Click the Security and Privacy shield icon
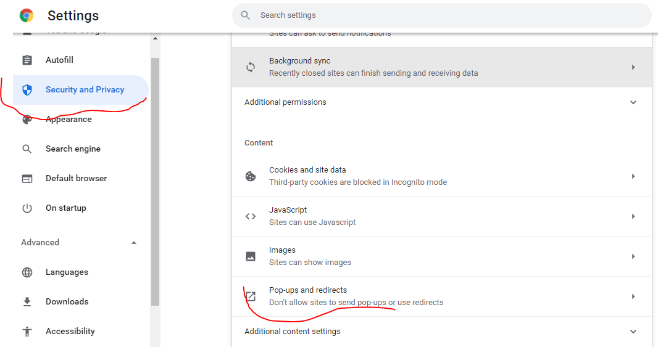The height and width of the screenshot is (347, 658). (x=27, y=90)
